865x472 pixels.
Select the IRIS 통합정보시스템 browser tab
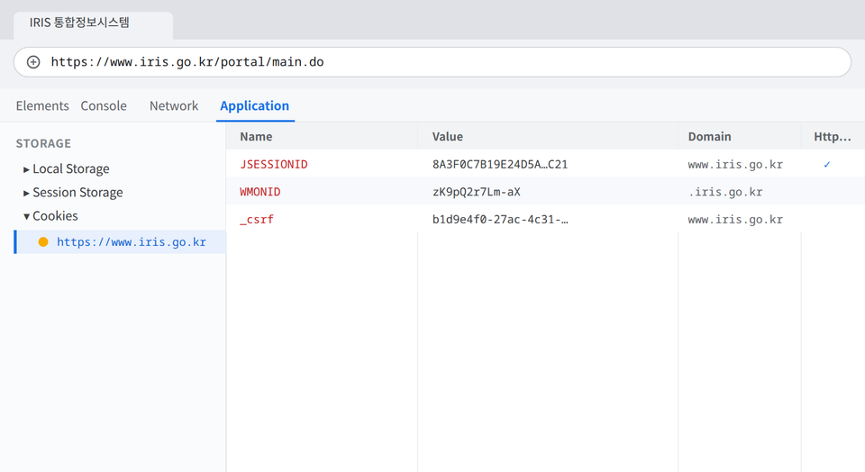point(93,23)
